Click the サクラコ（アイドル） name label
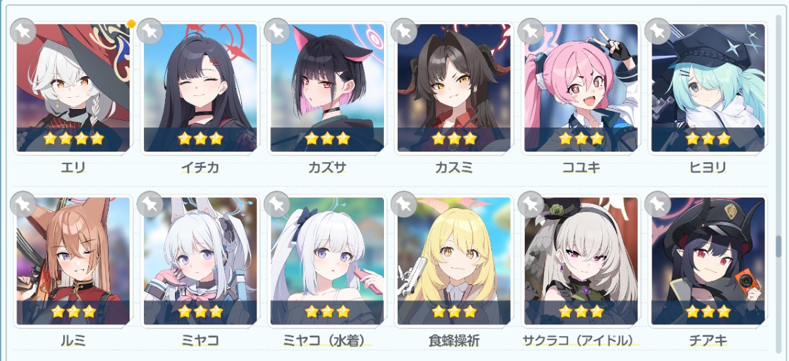 point(581,340)
